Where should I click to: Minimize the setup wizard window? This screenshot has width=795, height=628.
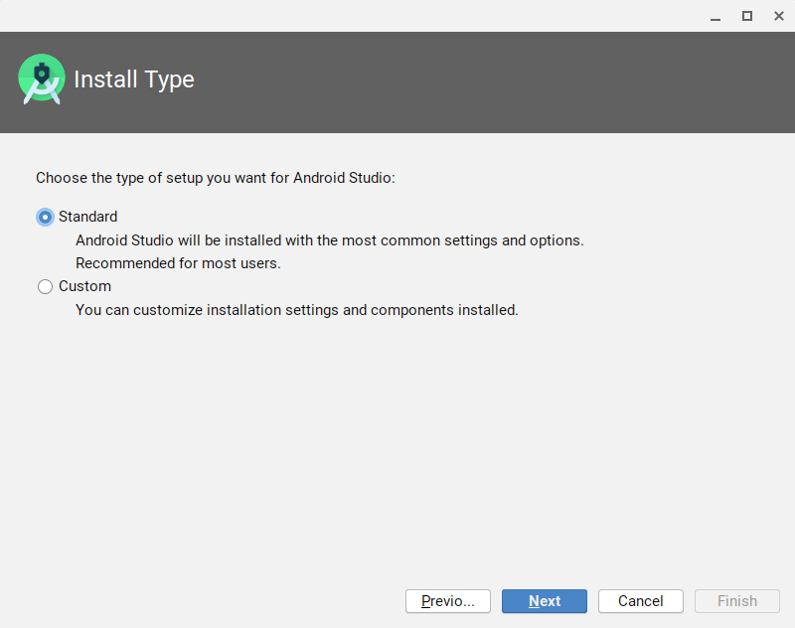715,17
